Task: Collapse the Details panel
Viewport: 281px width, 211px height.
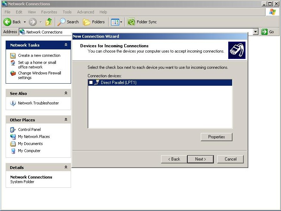Action: [66, 167]
